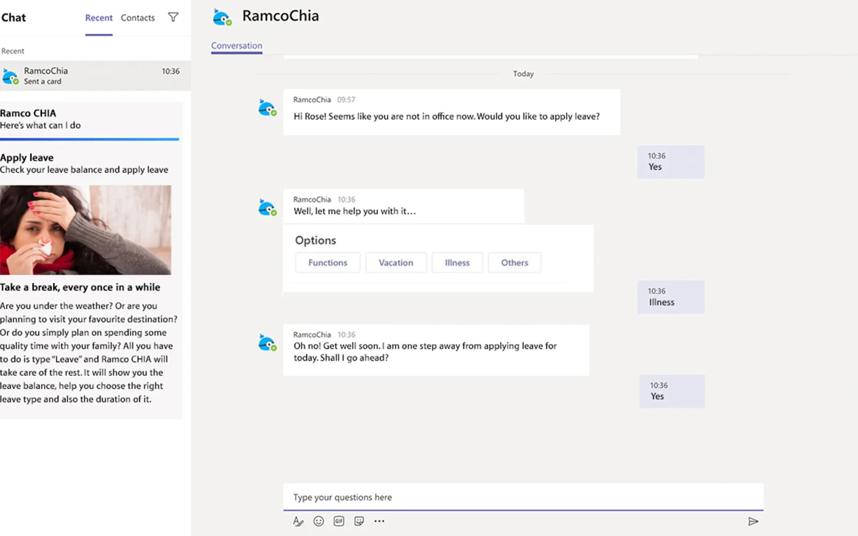Open the emoji picker icon
This screenshot has width=858, height=536.
pyautogui.click(x=319, y=521)
